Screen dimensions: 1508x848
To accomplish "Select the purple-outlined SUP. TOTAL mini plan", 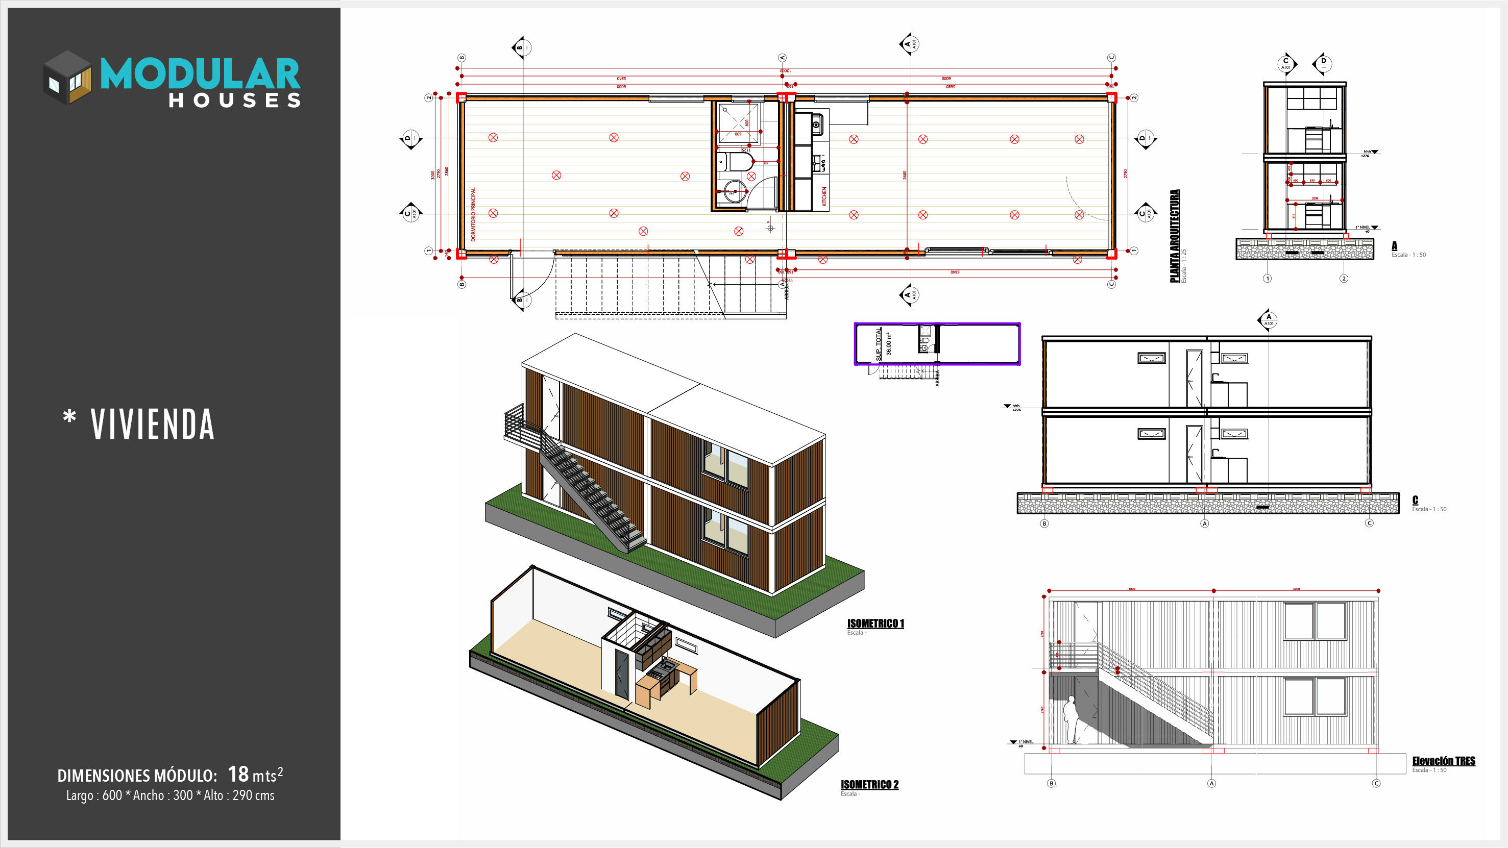I will click(937, 344).
